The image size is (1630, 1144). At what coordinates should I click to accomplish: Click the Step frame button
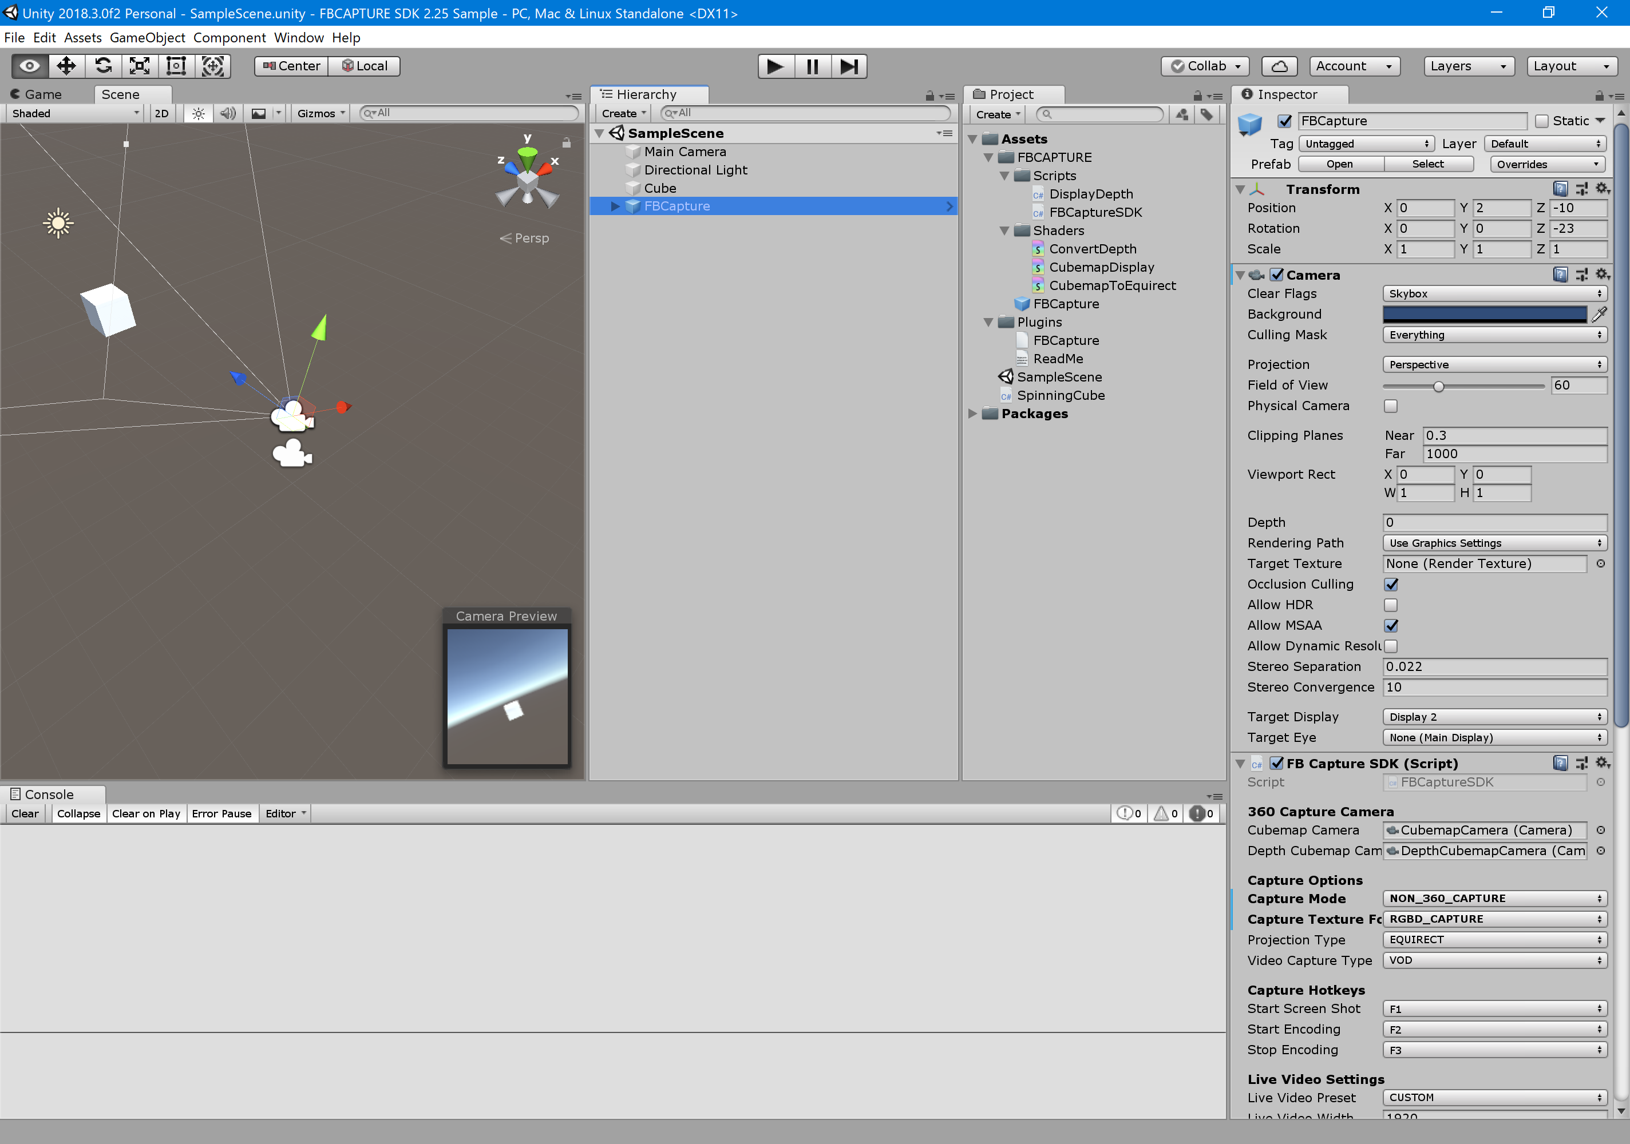849,66
